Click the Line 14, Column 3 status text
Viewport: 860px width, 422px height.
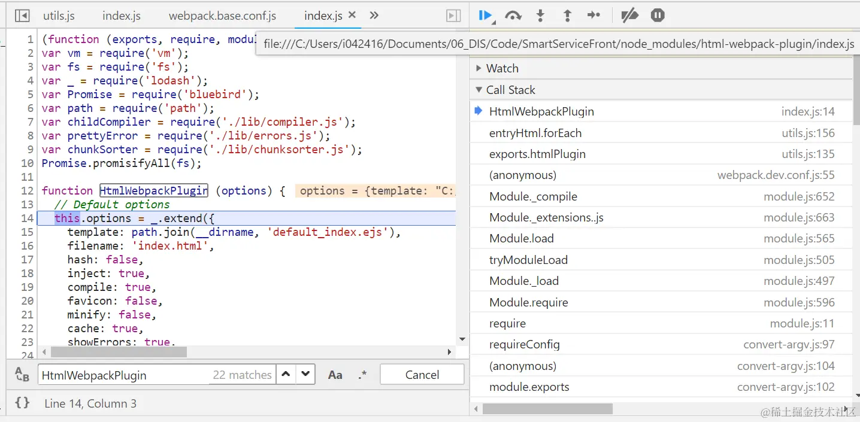coord(90,403)
